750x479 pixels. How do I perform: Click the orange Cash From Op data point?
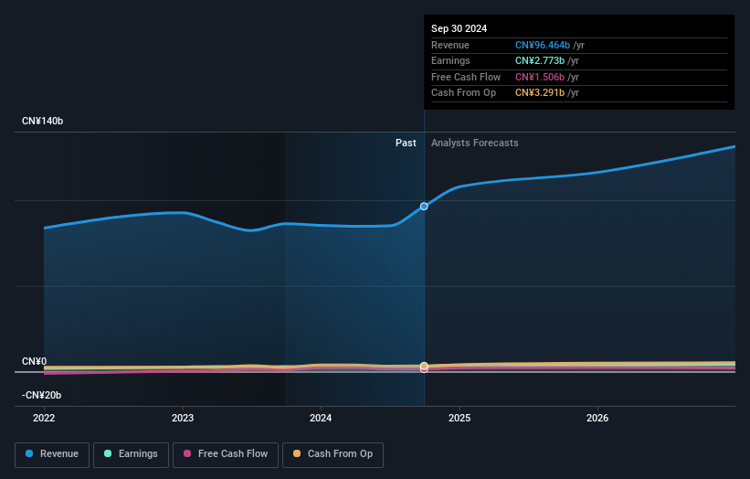(x=424, y=366)
